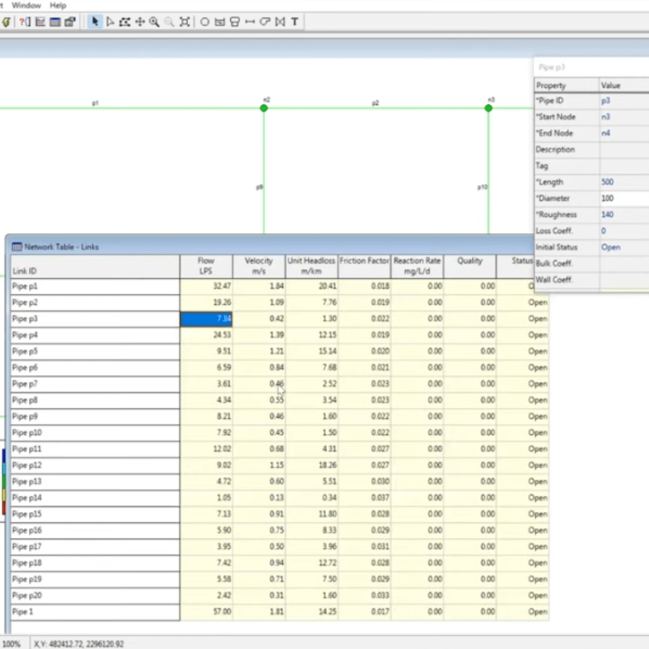Click the Zoom In magnifier

point(154,22)
